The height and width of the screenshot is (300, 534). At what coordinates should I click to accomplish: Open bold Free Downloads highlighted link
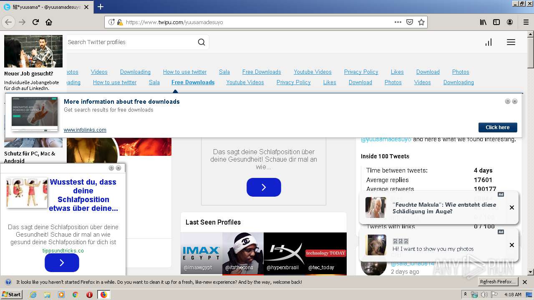point(193,82)
